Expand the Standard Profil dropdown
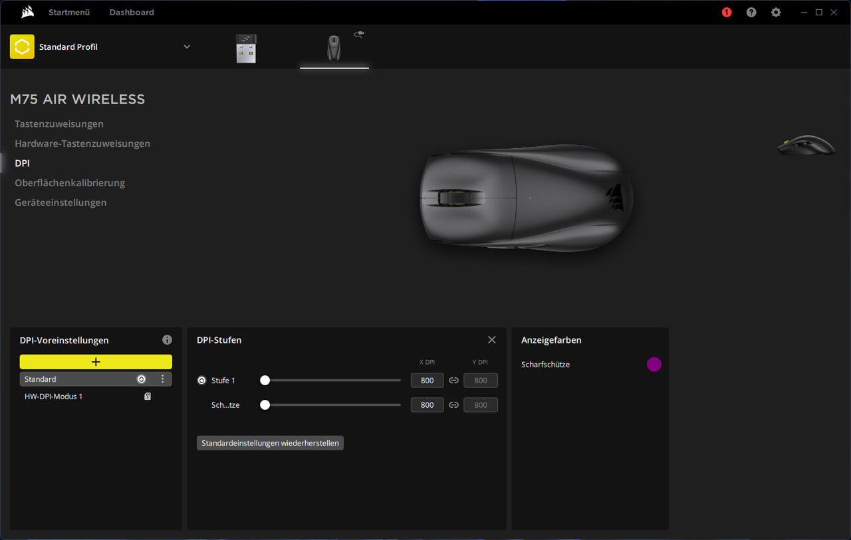The image size is (851, 540). tap(187, 46)
